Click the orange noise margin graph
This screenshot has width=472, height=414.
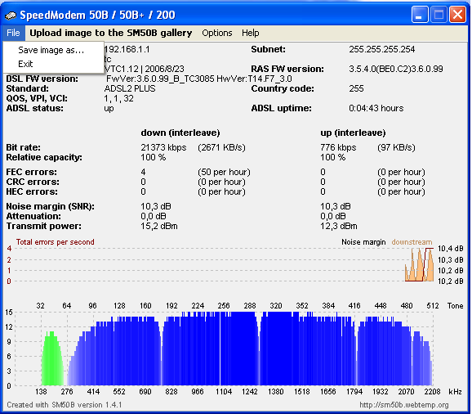[419, 264]
